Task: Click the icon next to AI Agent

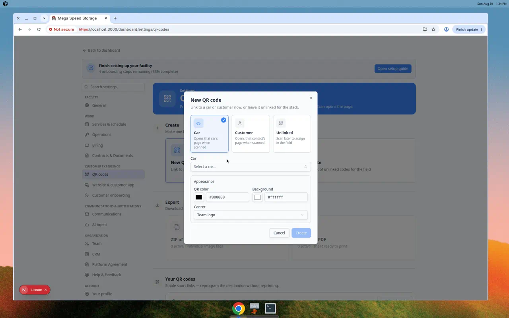Action: point(87,225)
